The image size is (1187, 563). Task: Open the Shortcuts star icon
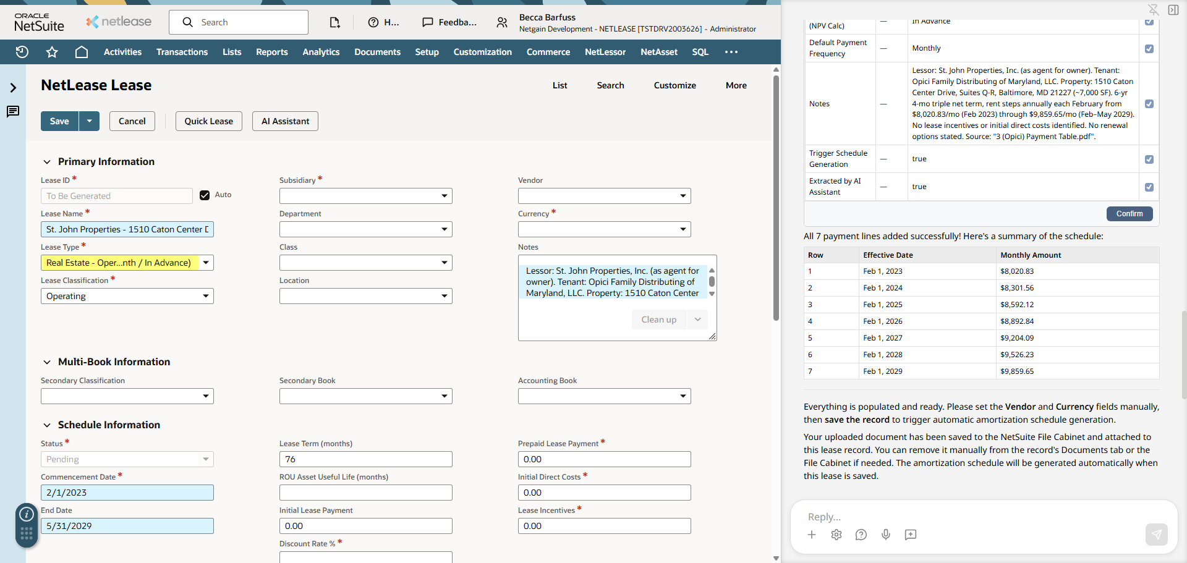click(x=52, y=52)
